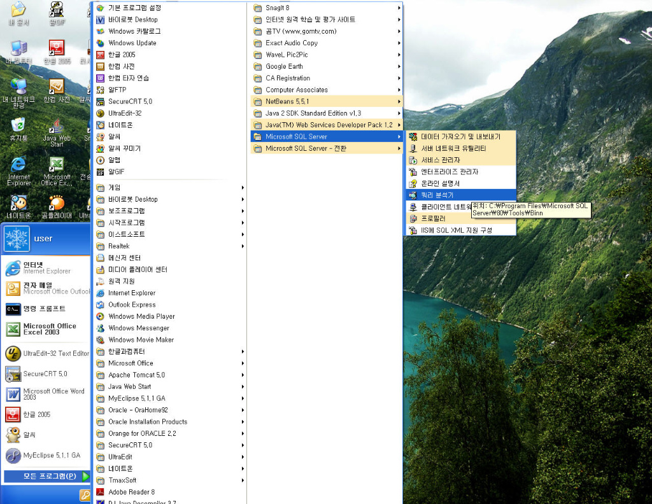Expand Microsoft SQL Server folder
Viewport: 652px width, 504px height.
tap(327, 137)
